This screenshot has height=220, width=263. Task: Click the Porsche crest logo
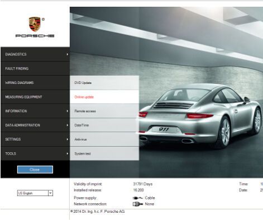(x=35, y=24)
